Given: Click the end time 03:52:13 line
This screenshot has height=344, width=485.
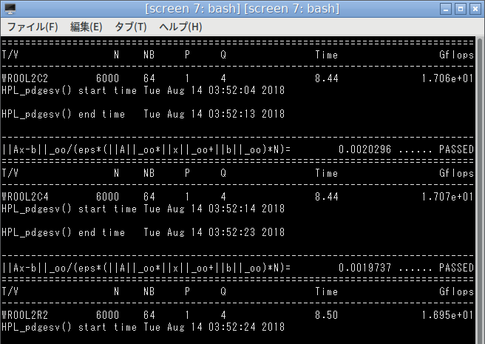Looking at the screenshot, I should (x=143, y=114).
